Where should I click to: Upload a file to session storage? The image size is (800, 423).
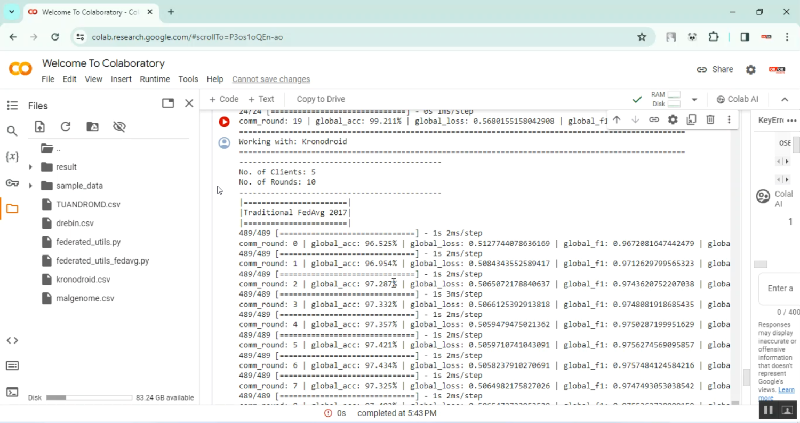pos(40,126)
